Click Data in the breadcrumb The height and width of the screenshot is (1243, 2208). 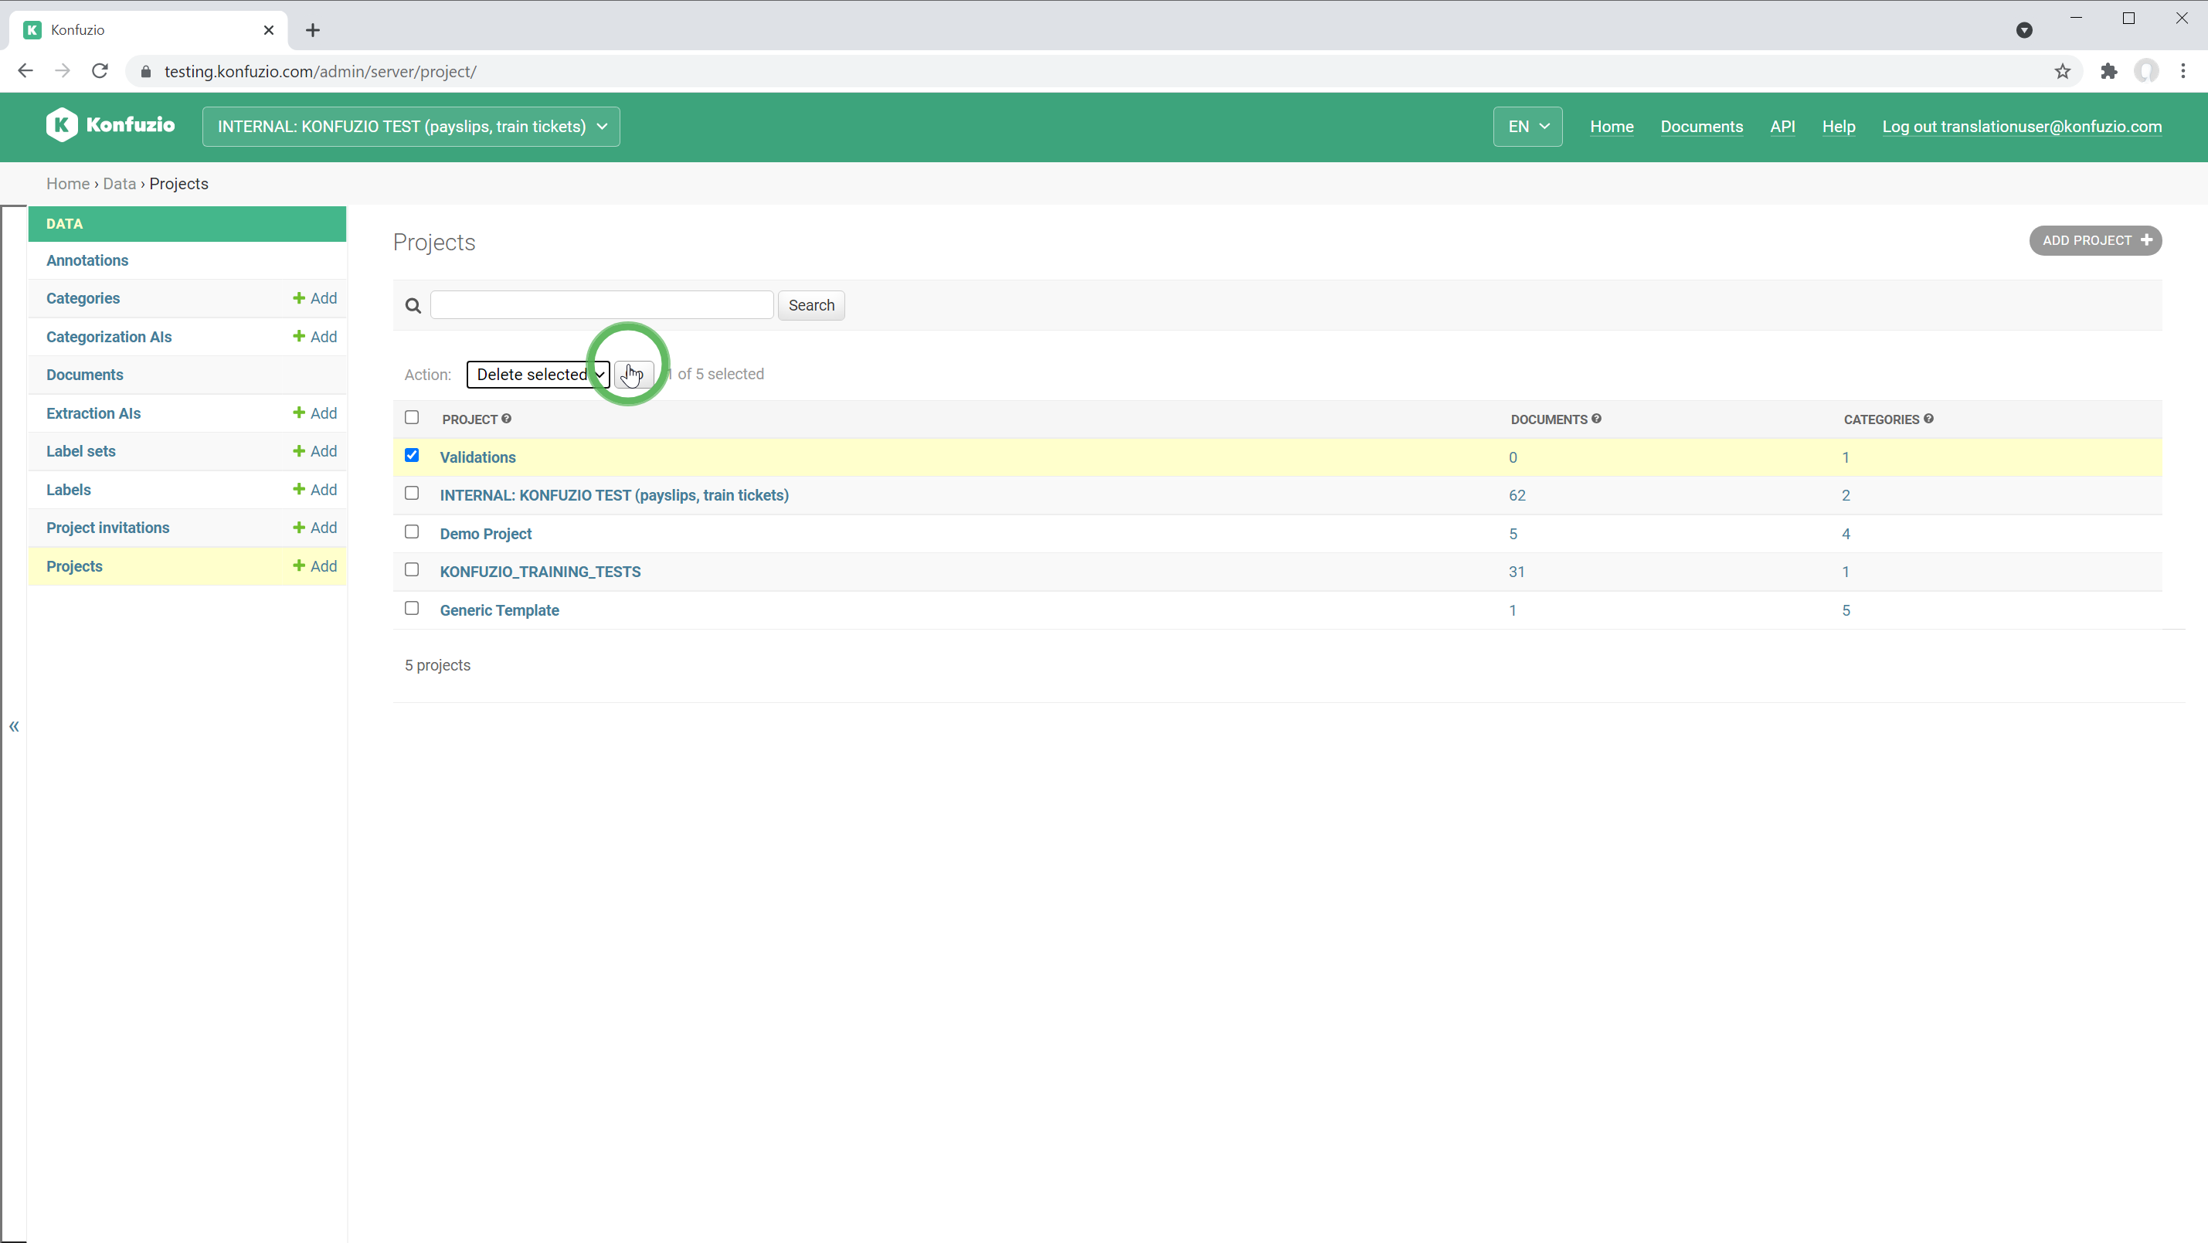(x=119, y=183)
